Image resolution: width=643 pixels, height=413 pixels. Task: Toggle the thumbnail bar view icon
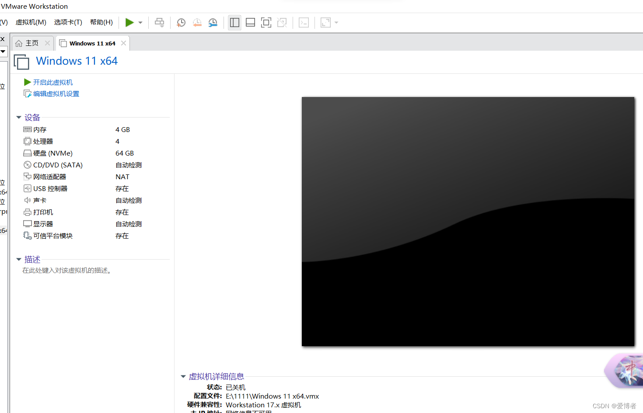251,23
